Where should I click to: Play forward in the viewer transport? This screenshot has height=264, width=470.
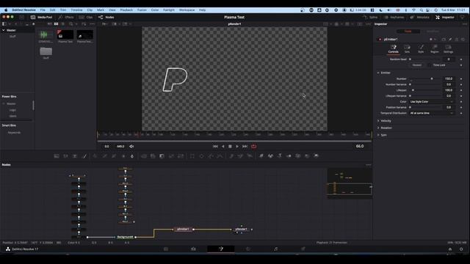click(x=237, y=147)
